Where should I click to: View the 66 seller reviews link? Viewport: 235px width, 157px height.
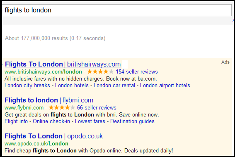tap(97, 107)
